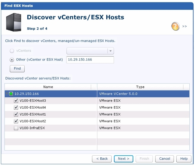Uncheck V100-ESXHost4 checkbox
This screenshot has width=195, height=166.
(x=16, y=107)
